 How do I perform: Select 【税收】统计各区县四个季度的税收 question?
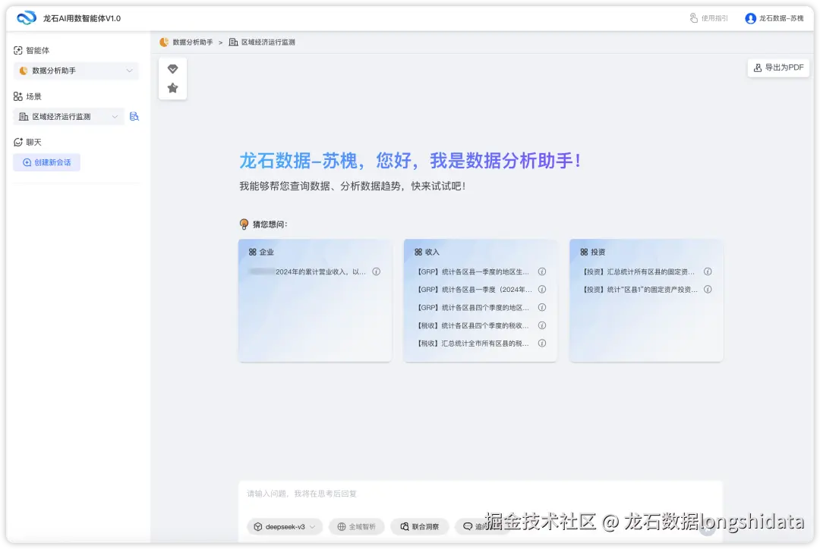pyautogui.click(x=472, y=325)
